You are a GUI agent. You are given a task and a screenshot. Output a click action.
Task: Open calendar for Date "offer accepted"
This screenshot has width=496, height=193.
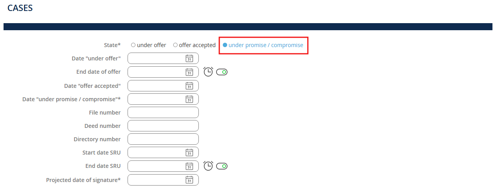[x=189, y=86]
